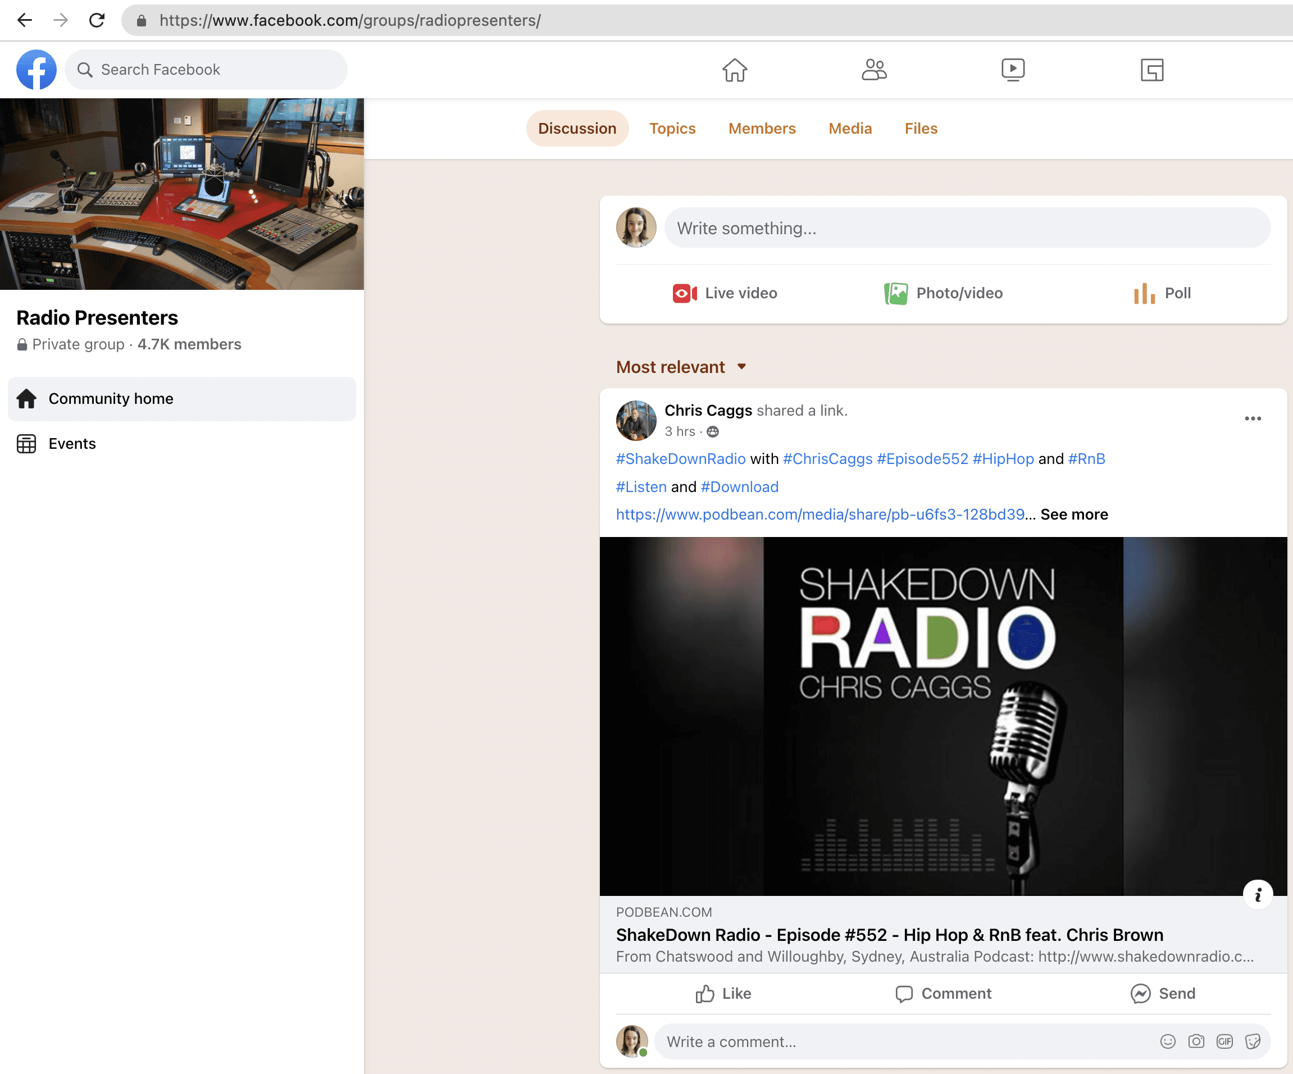This screenshot has width=1293, height=1074.
Task: Click the 4.7K members count
Action: click(x=189, y=344)
